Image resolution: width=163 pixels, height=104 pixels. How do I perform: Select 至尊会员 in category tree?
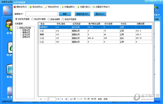click(x=26, y=37)
